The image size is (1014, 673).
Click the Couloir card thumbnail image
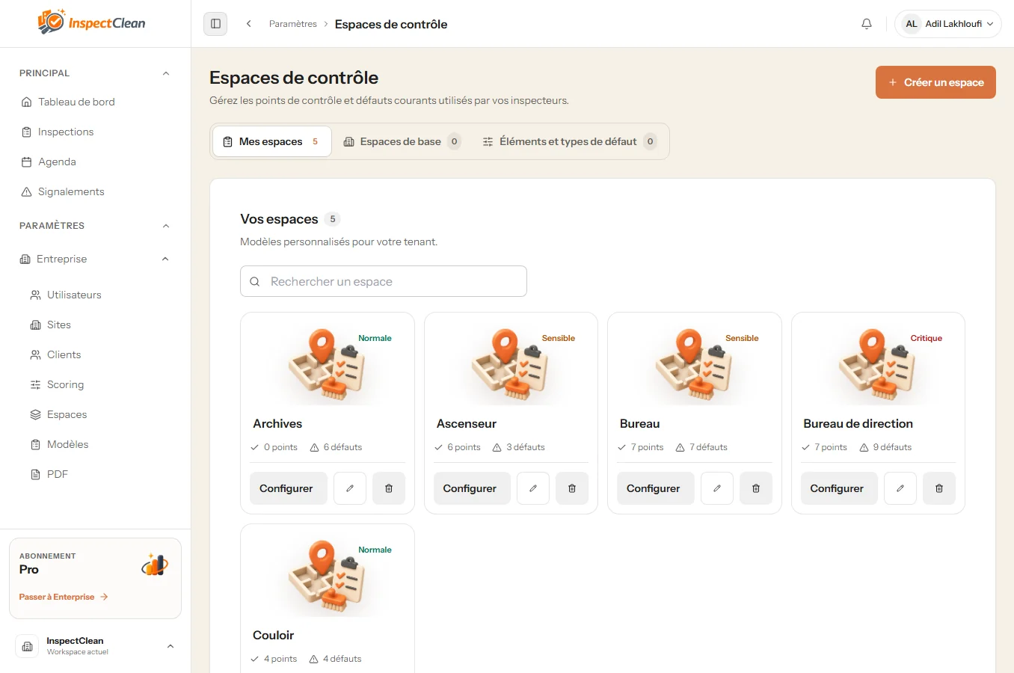327,577
